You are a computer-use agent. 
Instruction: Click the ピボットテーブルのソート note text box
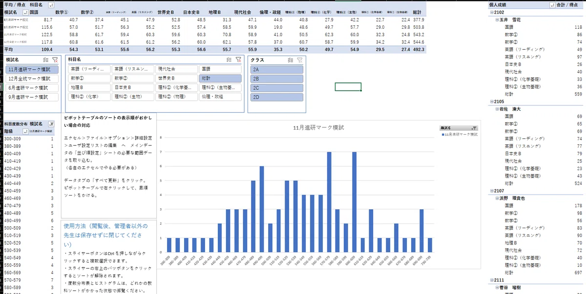point(108,166)
